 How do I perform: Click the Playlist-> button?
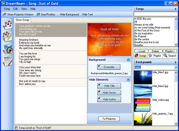point(170,51)
